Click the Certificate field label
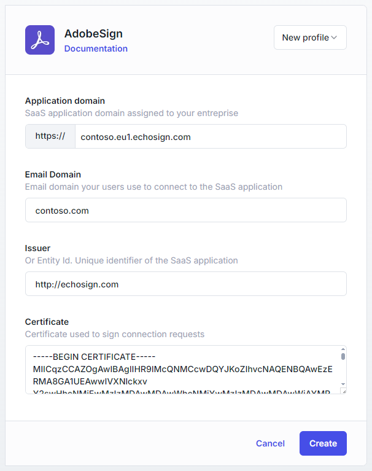 click(47, 322)
